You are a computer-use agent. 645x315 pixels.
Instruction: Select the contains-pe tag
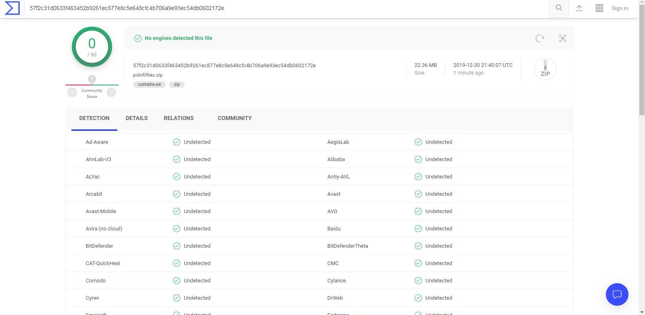149,85
